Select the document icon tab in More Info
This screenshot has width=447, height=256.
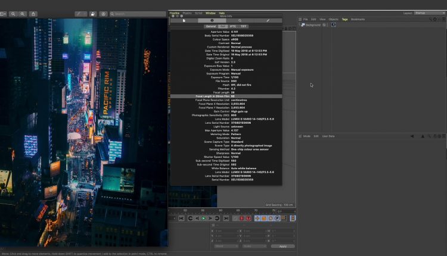coord(184,20)
